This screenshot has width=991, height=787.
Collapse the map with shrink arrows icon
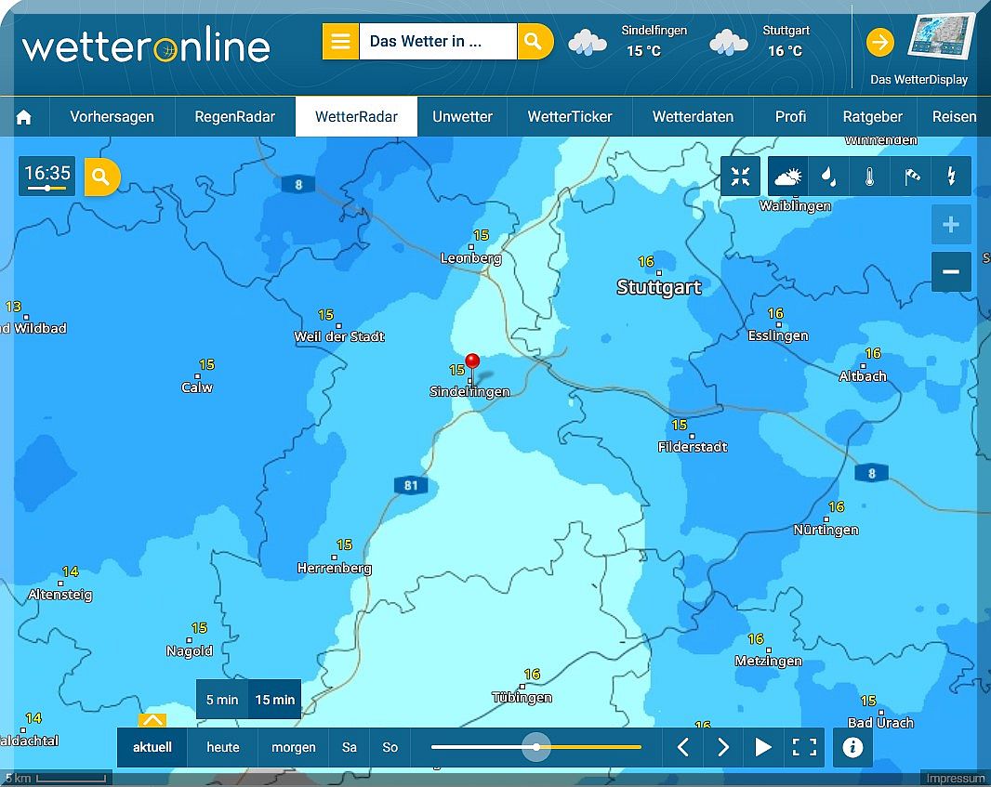click(741, 177)
